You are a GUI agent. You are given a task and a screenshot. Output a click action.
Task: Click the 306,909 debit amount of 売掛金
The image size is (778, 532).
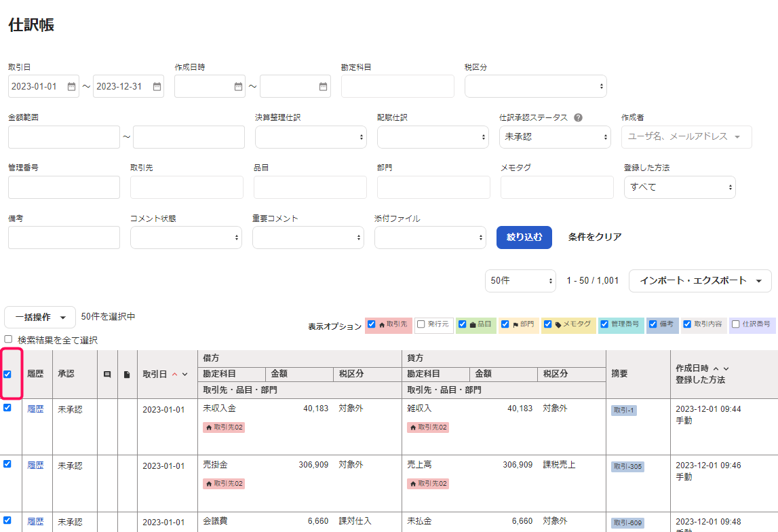(x=313, y=465)
